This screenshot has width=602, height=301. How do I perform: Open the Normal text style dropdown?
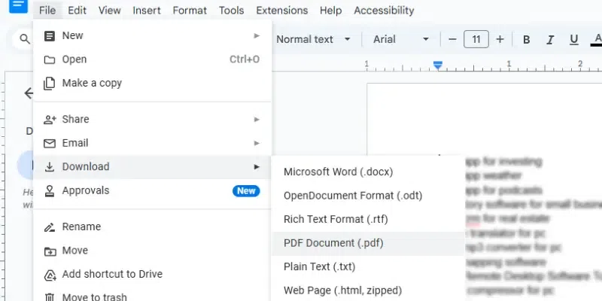pyautogui.click(x=314, y=40)
